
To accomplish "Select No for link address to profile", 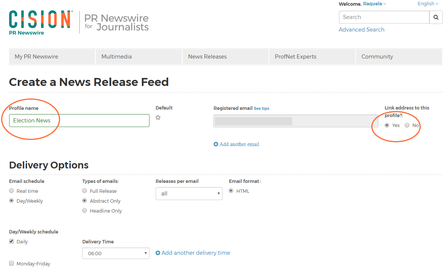I will [407, 125].
